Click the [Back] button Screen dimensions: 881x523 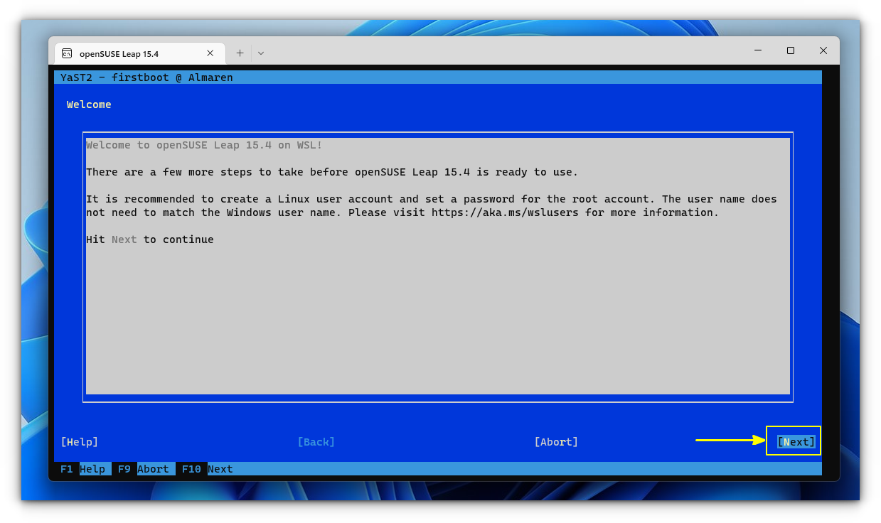(316, 442)
